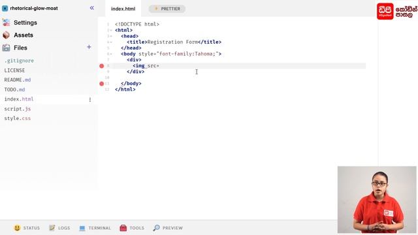Add a new file with plus icon
This screenshot has height=235, width=418.
[89, 47]
